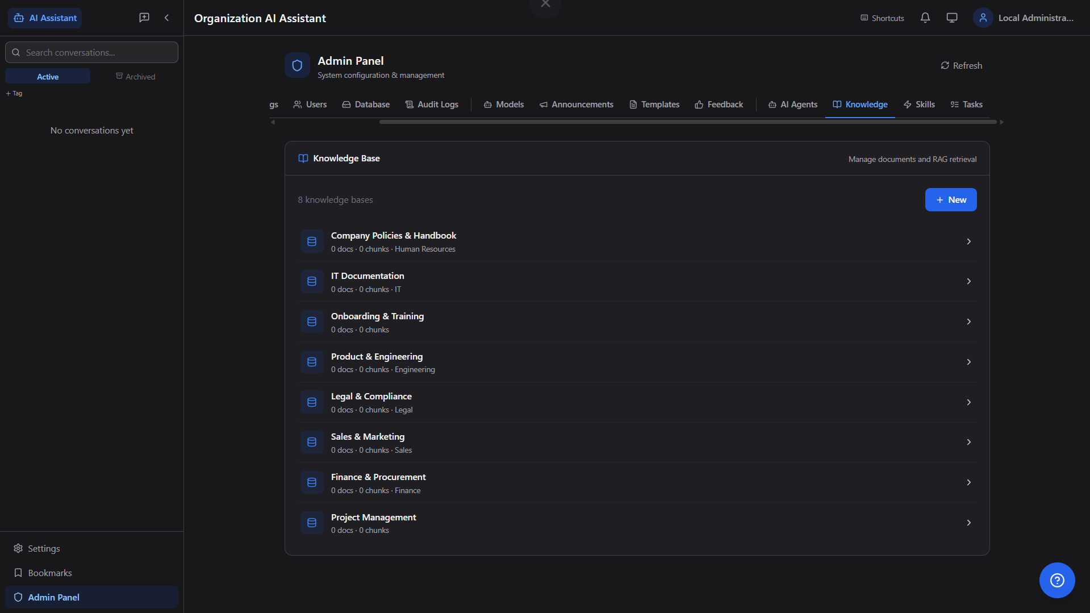The width and height of the screenshot is (1090, 613).
Task: Show Archived conversations
Action: [136, 77]
